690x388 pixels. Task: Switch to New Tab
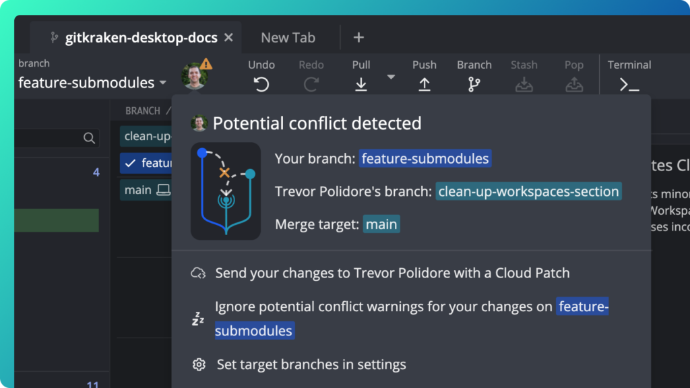click(288, 38)
